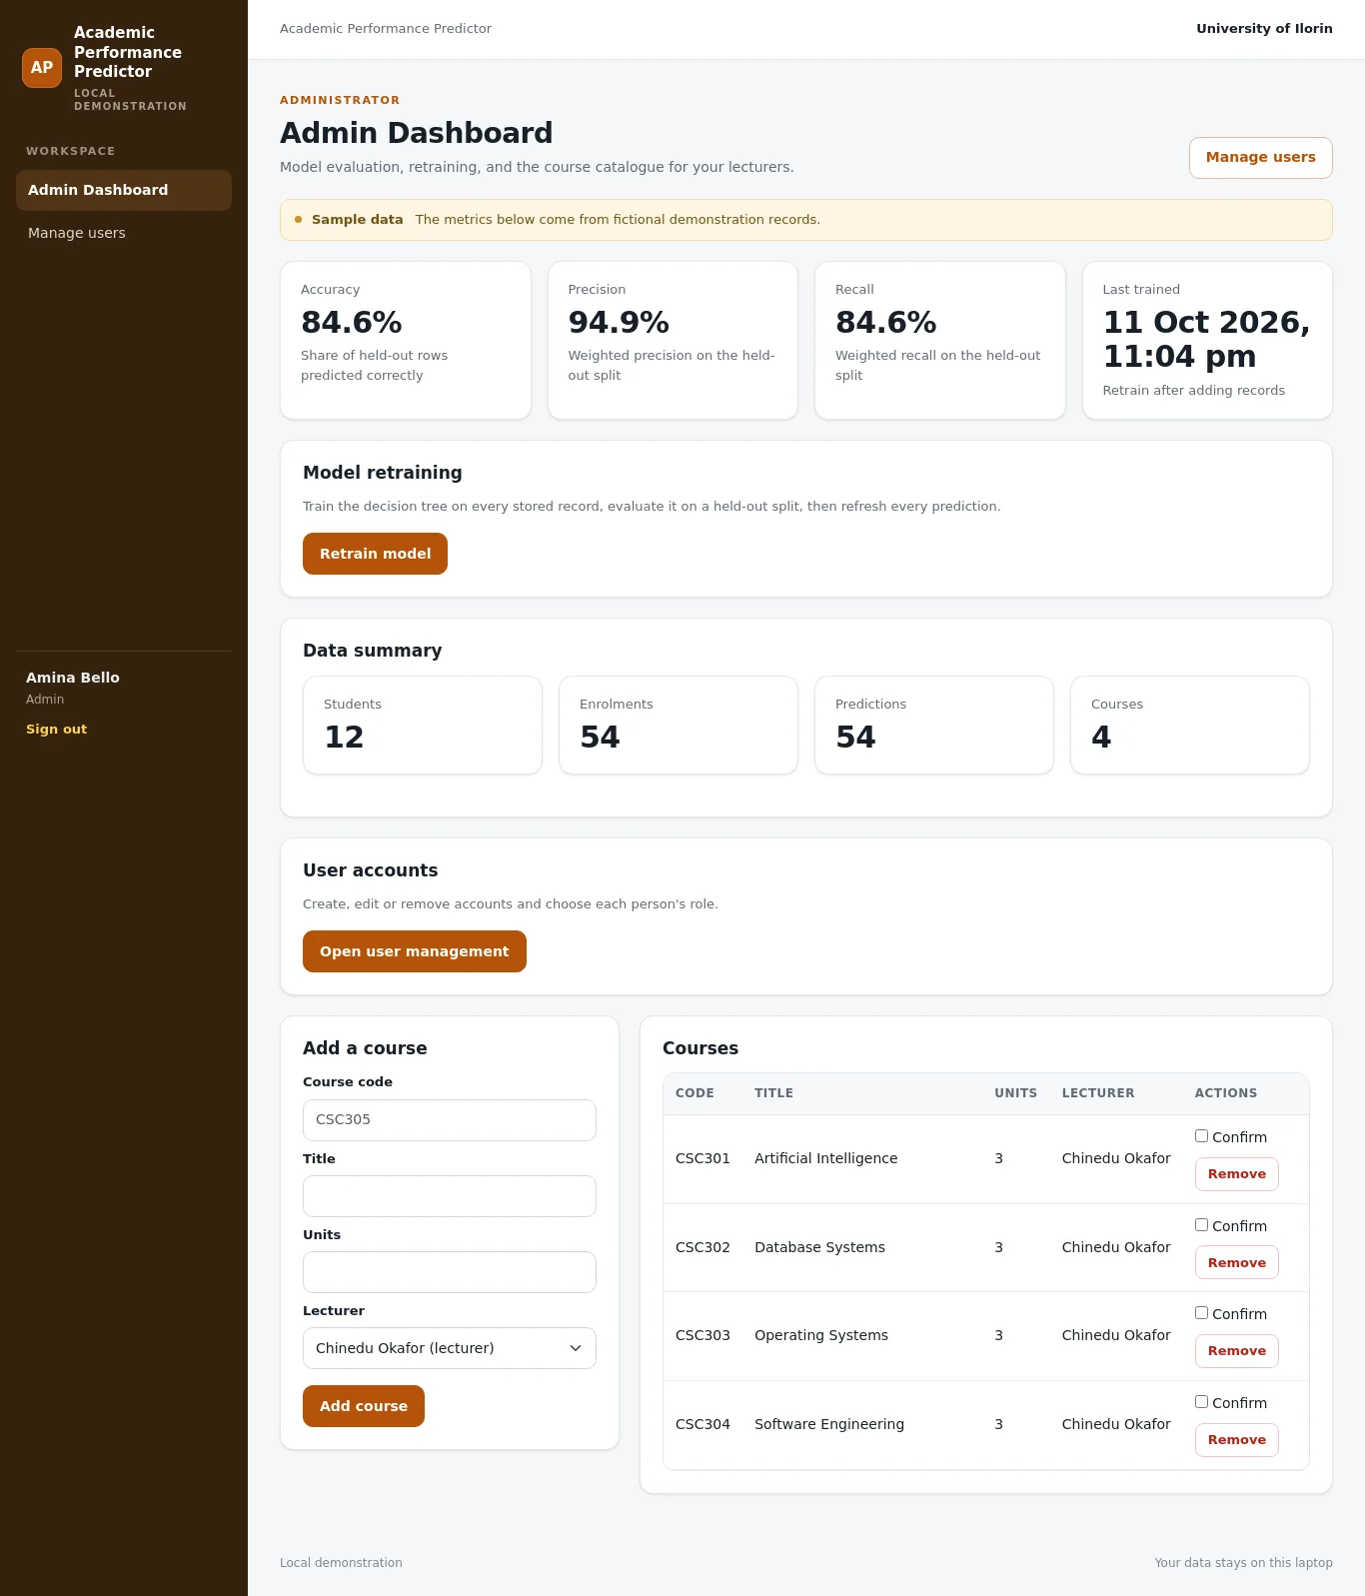Viewport: 1365px width, 1596px height.
Task: Click the LECTURER column header
Action: (1098, 1093)
